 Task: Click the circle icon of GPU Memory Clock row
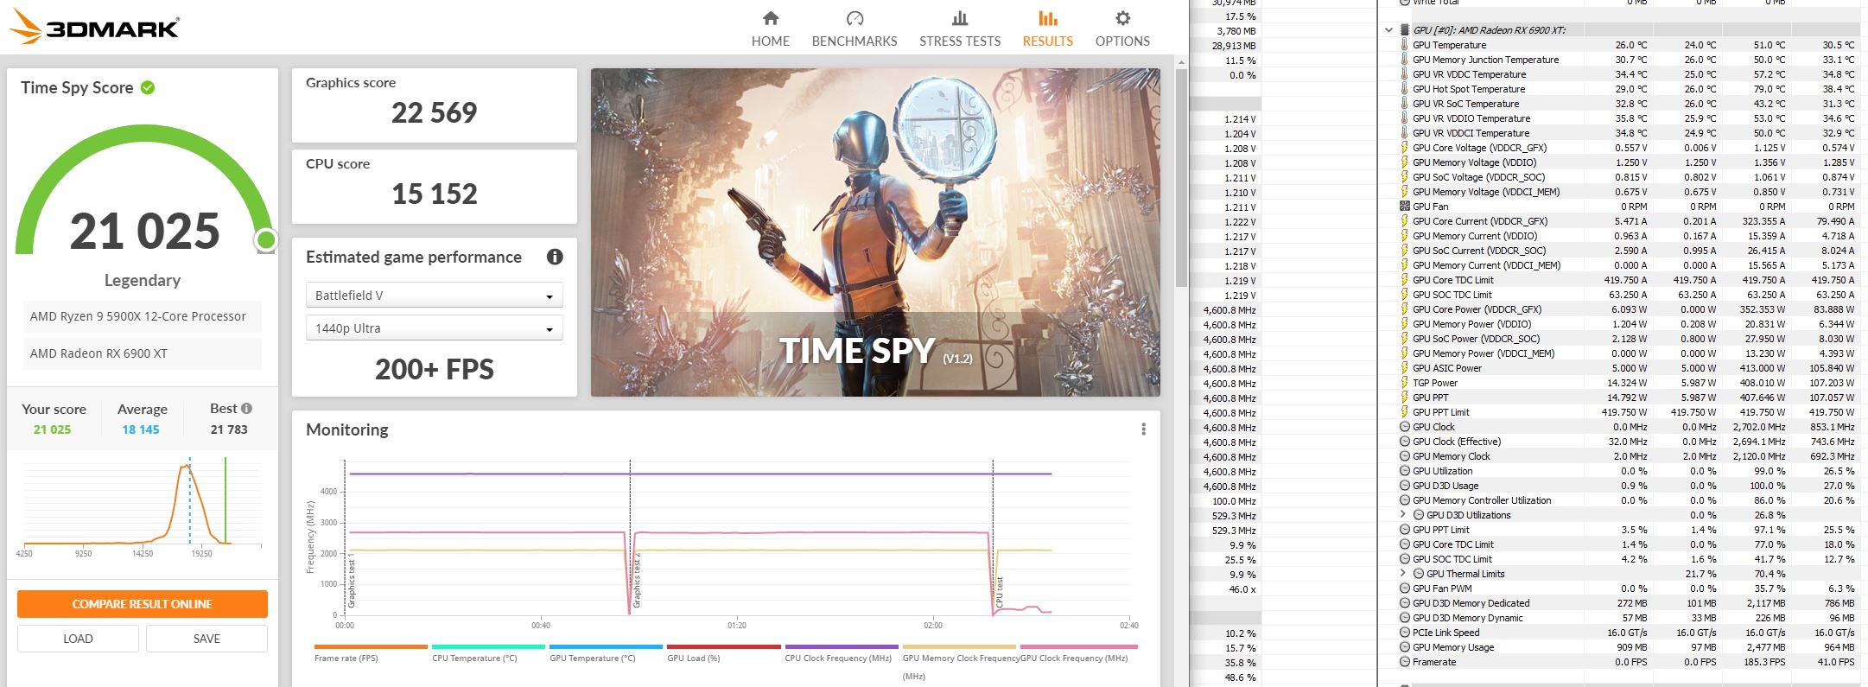click(1404, 456)
